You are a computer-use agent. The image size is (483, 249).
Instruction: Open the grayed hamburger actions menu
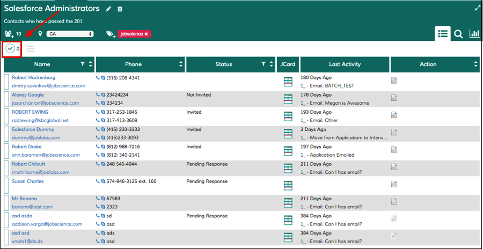click(31, 49)
